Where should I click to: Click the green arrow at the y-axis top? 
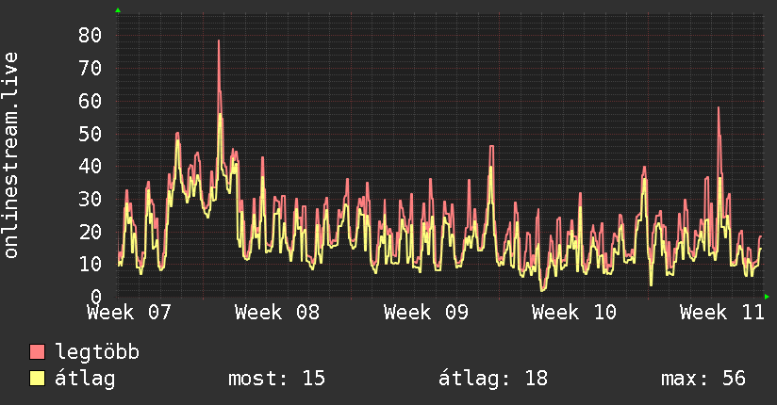[118, 10]
